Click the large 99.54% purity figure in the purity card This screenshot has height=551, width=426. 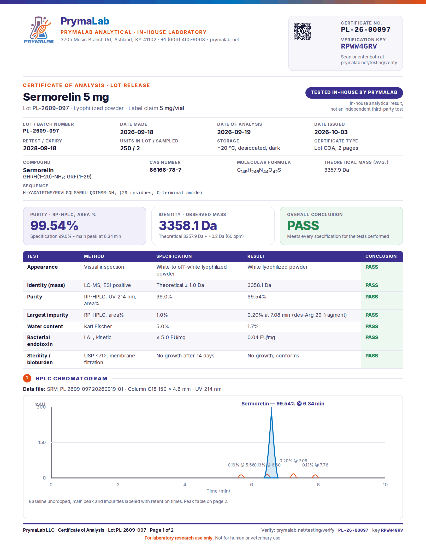(54, 226)
